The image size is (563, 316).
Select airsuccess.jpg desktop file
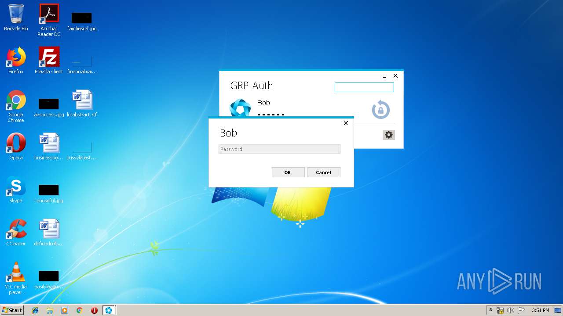pyautogui.click(x=49, y=107)
